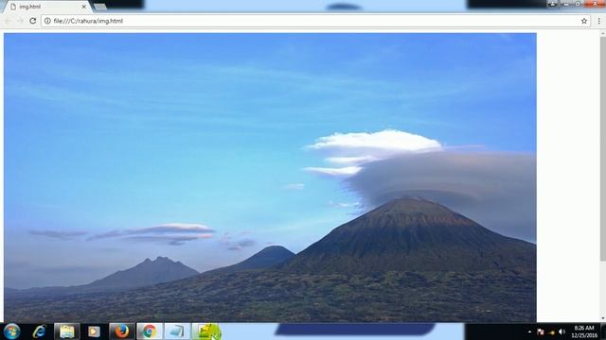Open a new tab with the new-tab button

click(x=99, y=7)
